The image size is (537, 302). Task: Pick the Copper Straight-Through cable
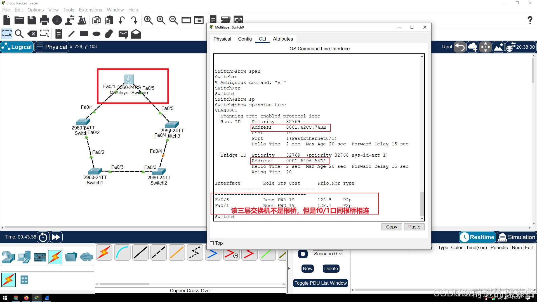[140, 253]
